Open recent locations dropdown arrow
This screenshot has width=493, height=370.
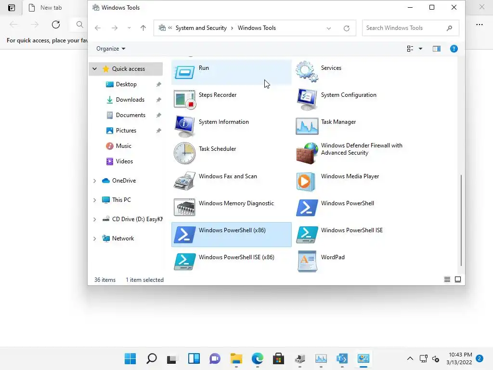(129, 28)
